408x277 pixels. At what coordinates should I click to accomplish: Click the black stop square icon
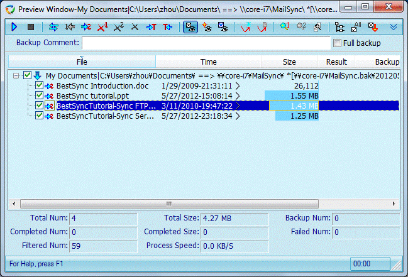(31, 27)
